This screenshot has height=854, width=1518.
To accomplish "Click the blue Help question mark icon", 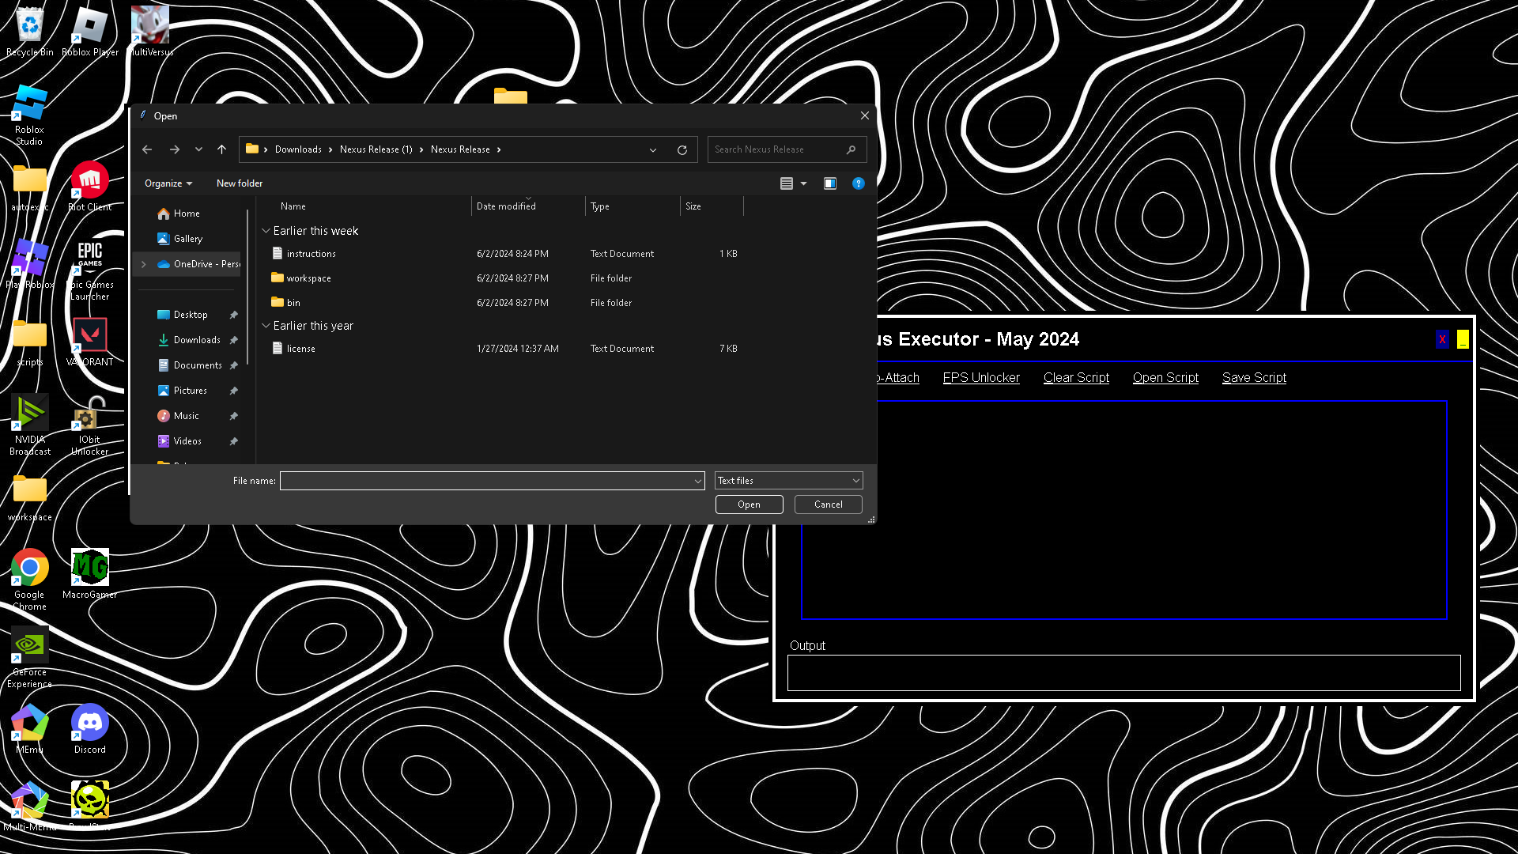I will coord(858,183).
